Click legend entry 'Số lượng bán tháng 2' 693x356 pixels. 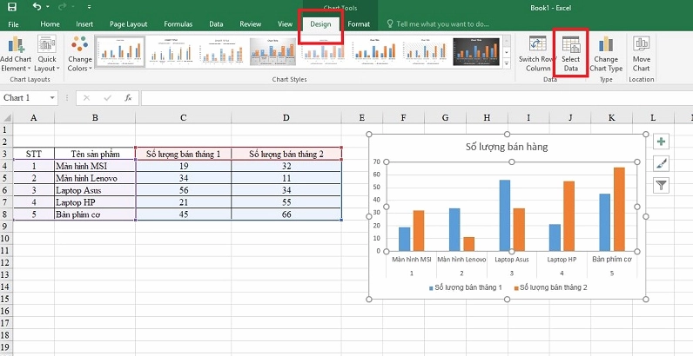point(551,287)
